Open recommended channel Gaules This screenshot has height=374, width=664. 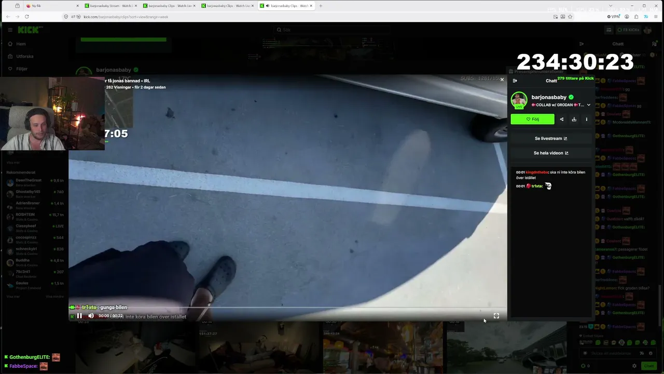[34, 285]
